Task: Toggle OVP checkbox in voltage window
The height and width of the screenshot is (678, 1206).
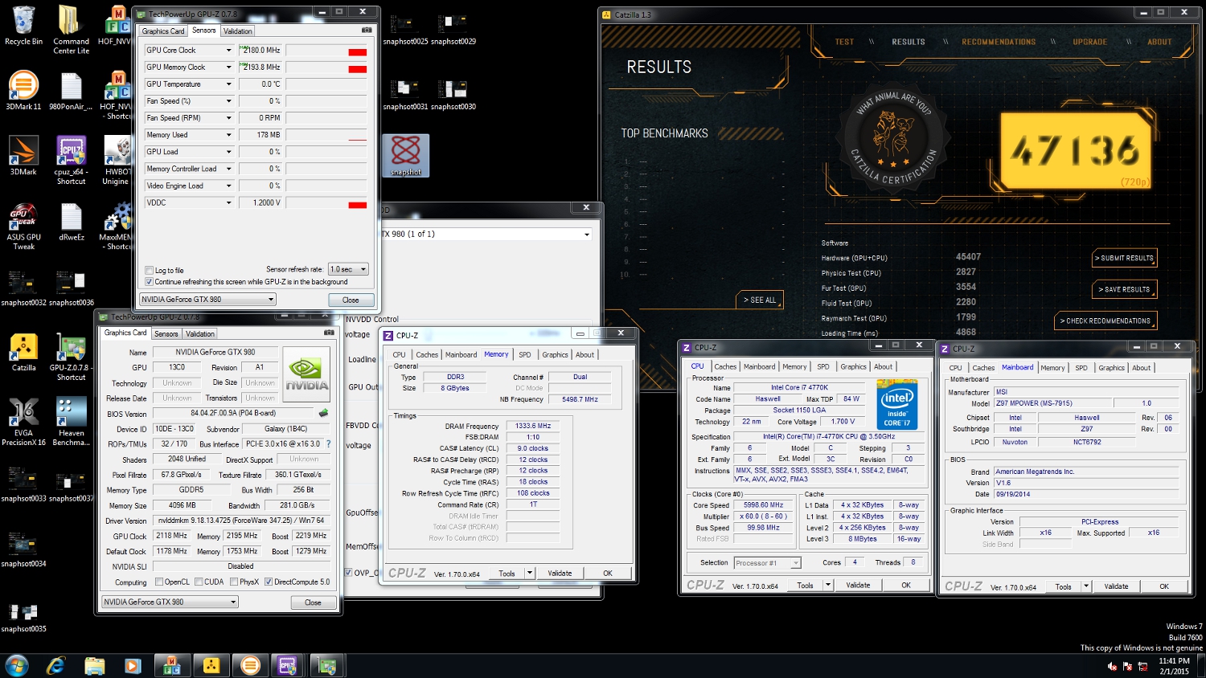Action: coord(349,572)
